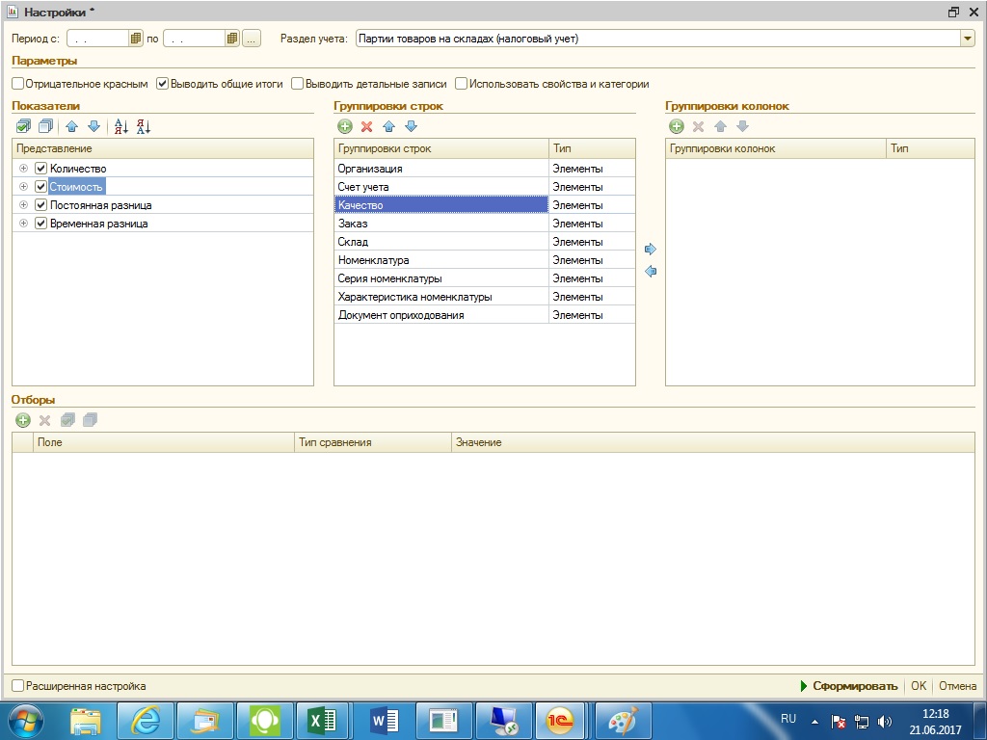Click sort ascending icon in Показатели toolbar
The width and height of the screenshot is (987, 740).
click(120, 126)
